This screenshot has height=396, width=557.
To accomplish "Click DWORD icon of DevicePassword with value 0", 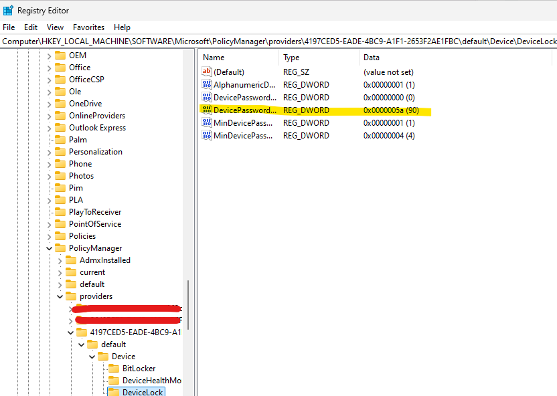I will (x=207, y=97).
